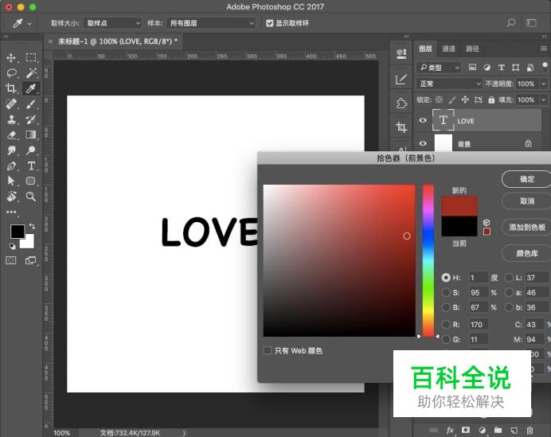The height and width of the screenshot is (437, 551).
Task: Switch to the 路径 tab
Action: click(472, 49)
